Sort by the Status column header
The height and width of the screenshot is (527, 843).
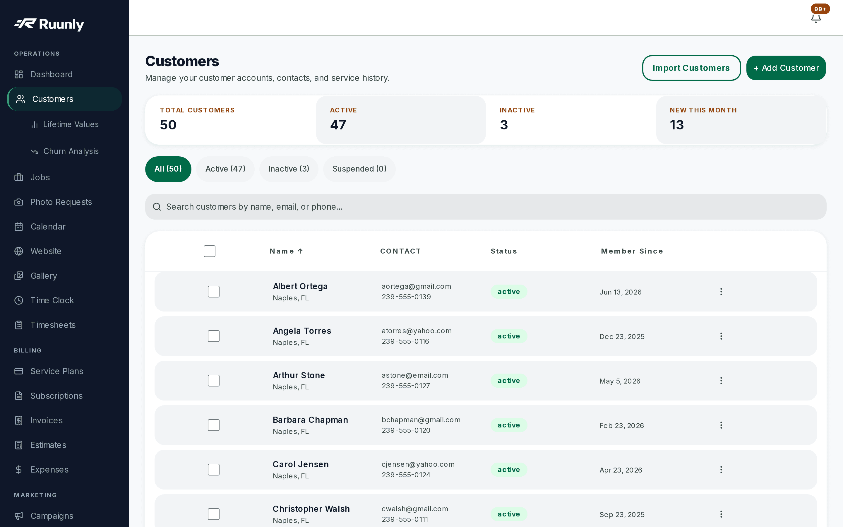[x=504, y=251]
